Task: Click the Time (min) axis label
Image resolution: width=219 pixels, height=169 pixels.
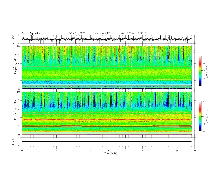Action: click(110, 153)
